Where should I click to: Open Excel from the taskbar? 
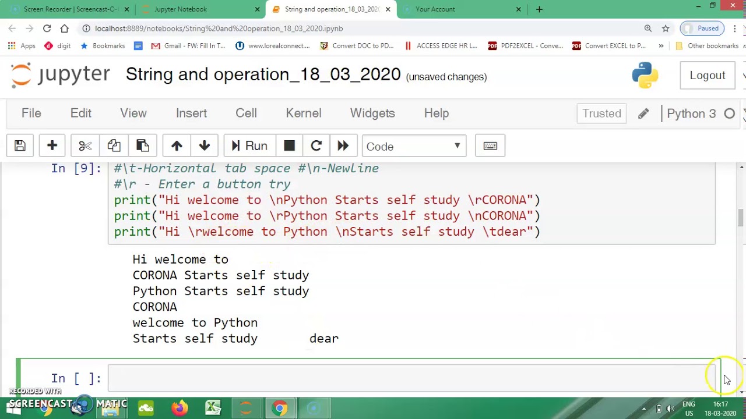(213, 408)
